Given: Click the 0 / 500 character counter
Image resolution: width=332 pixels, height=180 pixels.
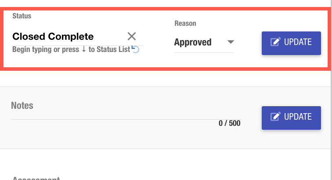Looking at the screenshot, I should click(x=229, y=123).
